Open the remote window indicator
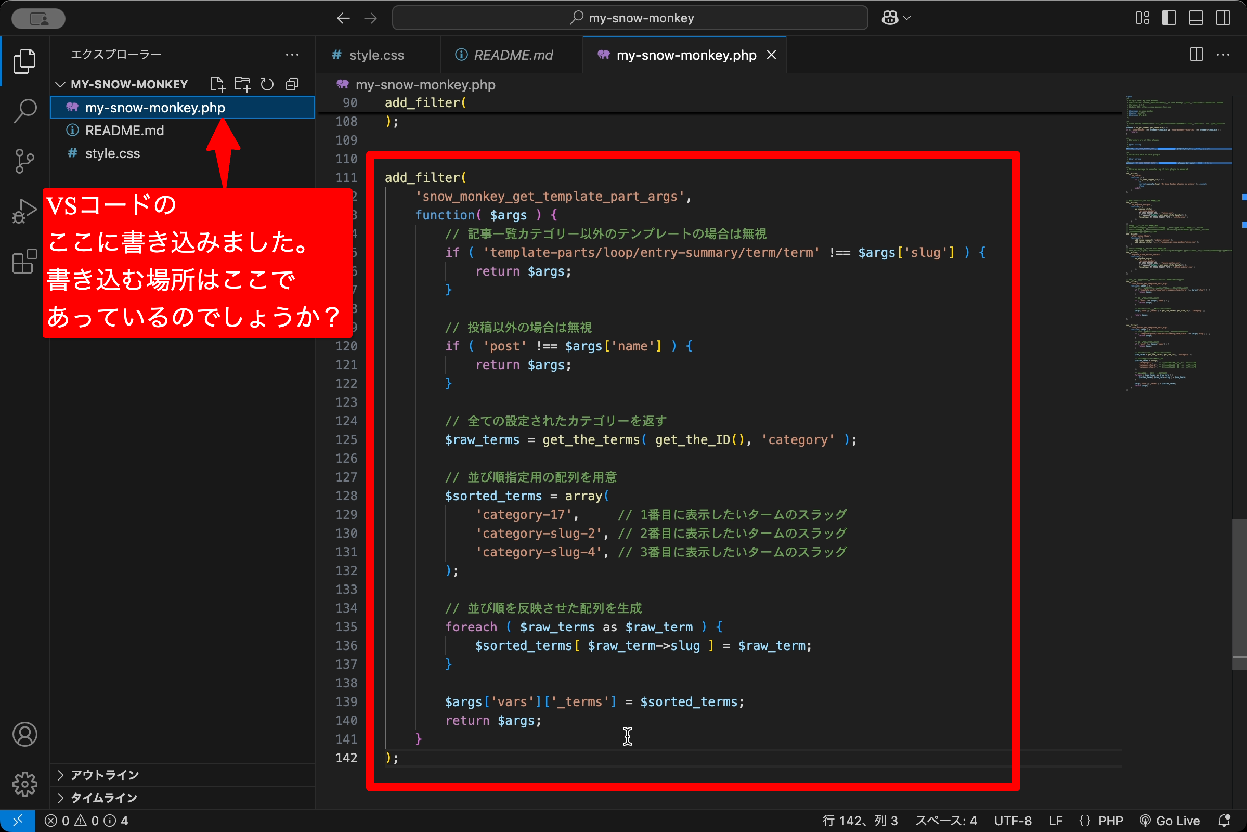 (18, 821)
